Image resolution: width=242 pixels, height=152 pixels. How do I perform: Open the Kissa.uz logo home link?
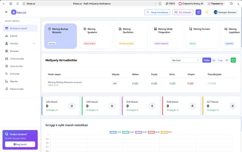19,12
